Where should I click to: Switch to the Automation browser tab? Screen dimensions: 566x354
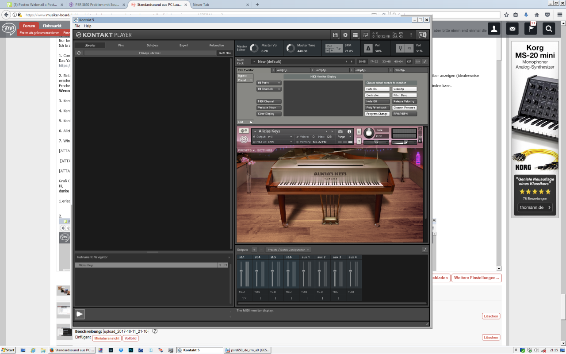[217, 45]
